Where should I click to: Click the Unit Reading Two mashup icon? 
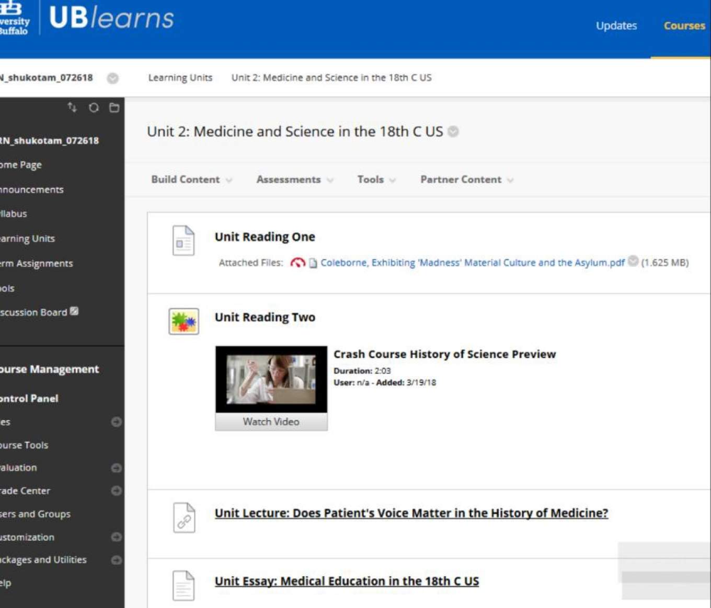[x=184, y=321]
